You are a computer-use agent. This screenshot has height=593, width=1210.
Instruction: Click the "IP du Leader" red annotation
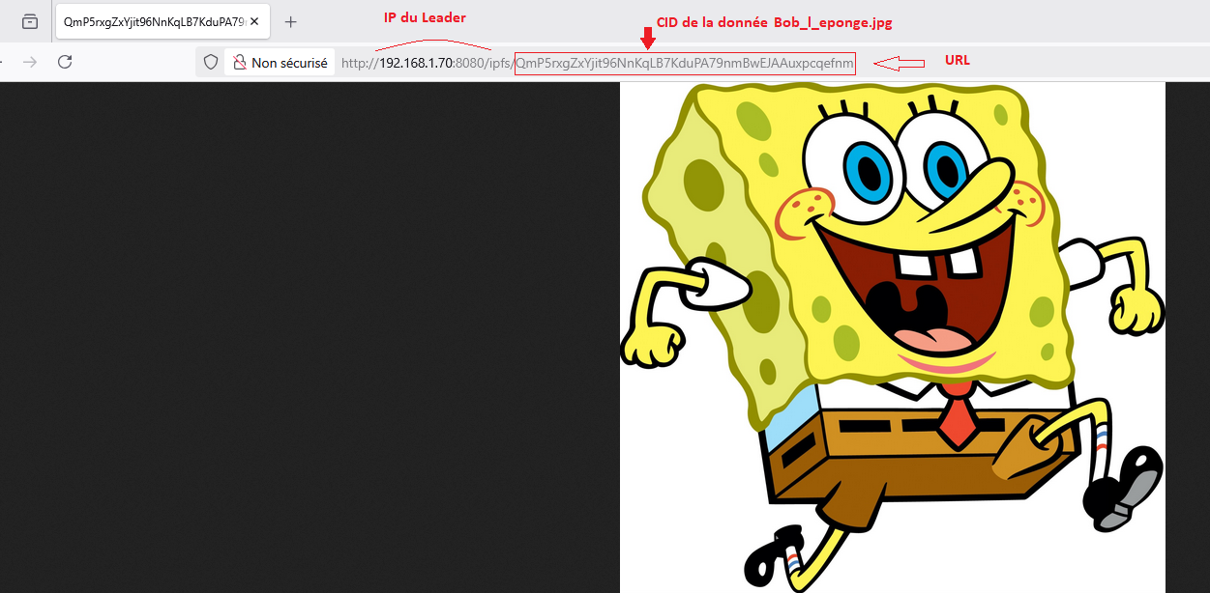pyautogui.click(x=426, y=18)
